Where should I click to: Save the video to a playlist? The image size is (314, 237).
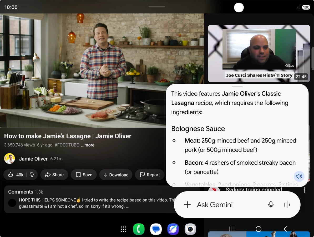tap(84, 175)
